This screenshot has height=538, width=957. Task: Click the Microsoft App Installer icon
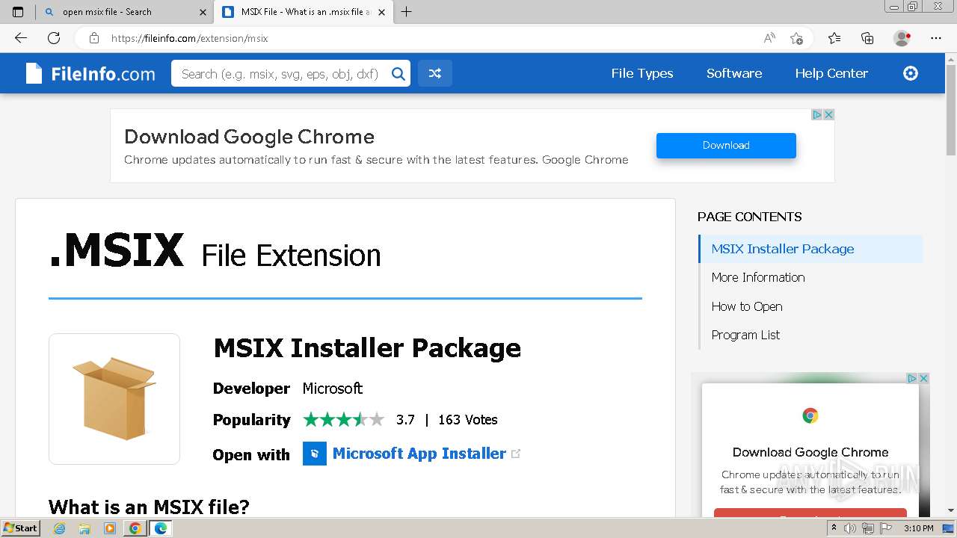tap(315, 454)
